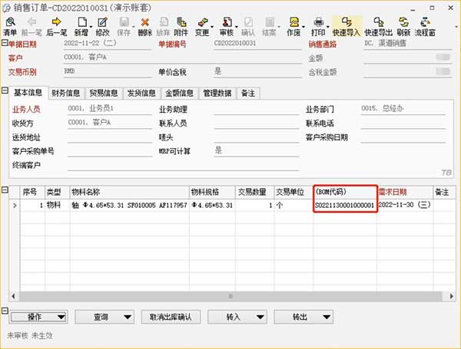Click the 放弃 discard icon
Screen dimensions: 461x349
(163, 26)
